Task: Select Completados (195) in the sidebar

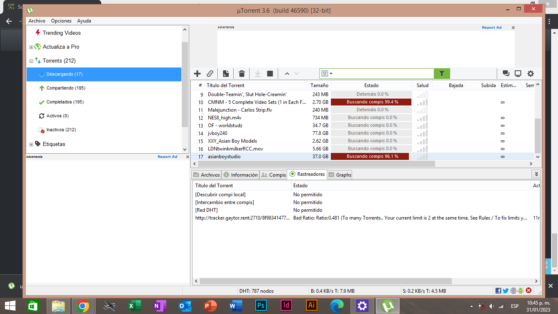Action: (x=65, y=102)
